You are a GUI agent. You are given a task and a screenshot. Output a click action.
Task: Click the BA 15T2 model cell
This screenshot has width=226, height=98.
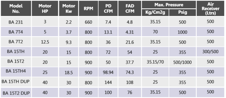(16, 62)
